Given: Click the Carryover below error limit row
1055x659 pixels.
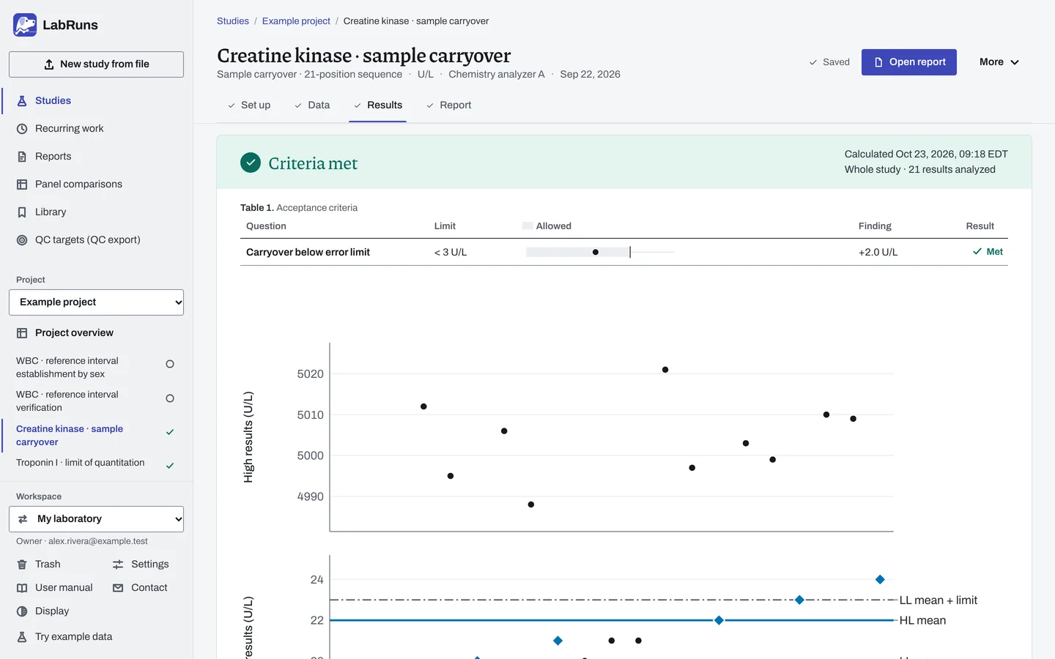Looking at the screenshot, I should [624, 252].
